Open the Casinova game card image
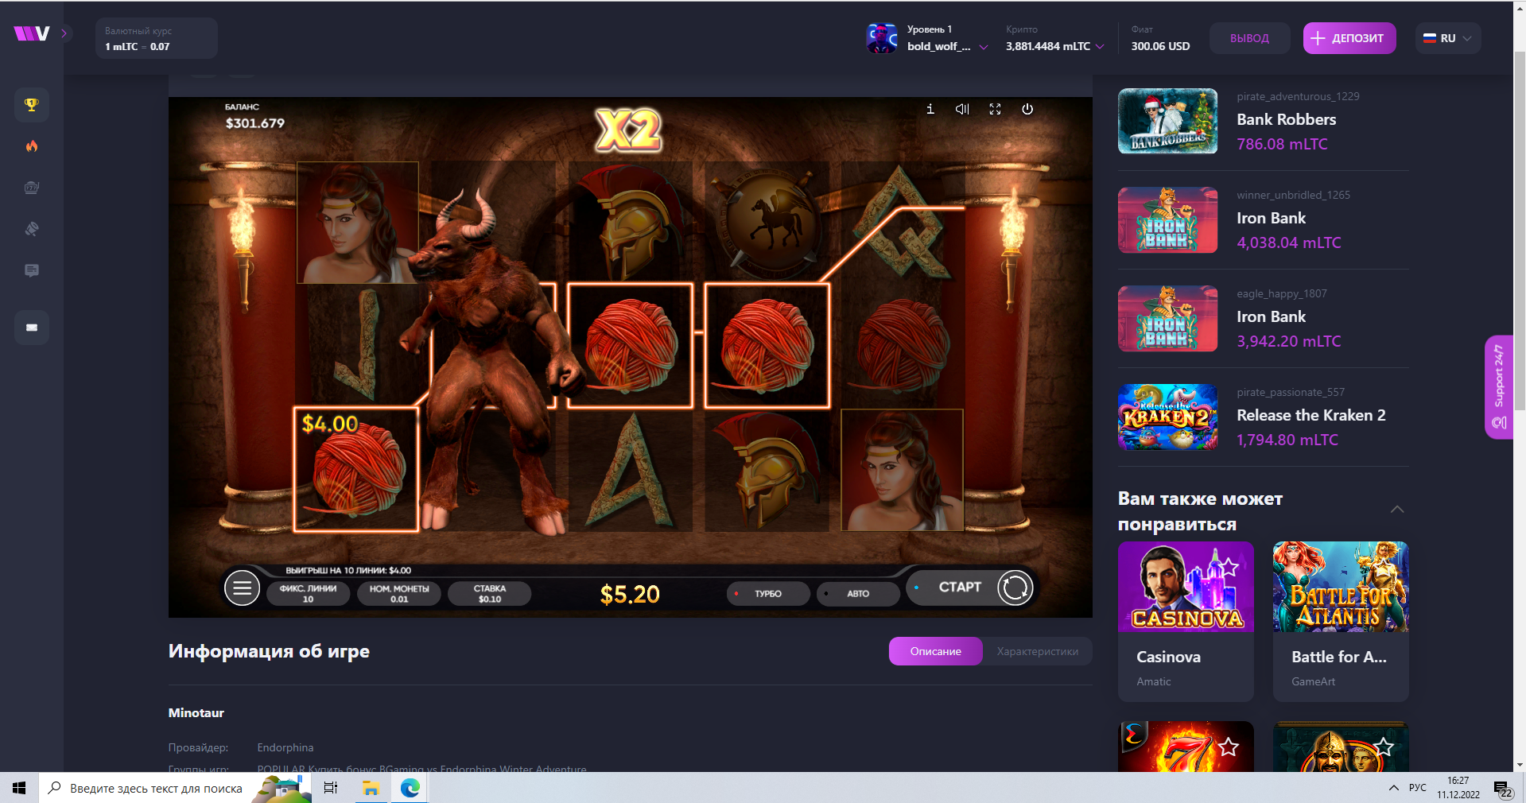Screen dimensions: 1526x803 [1186, 587]
